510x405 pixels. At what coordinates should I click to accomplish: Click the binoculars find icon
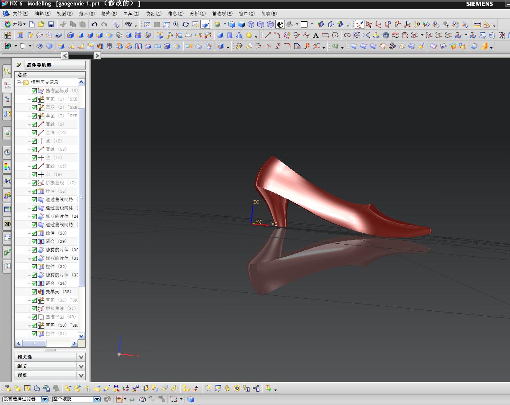tap(128, 24)
